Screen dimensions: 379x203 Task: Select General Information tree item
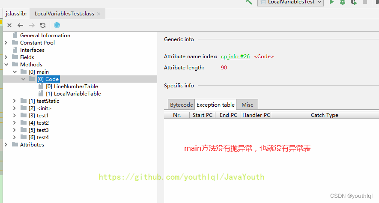pyautogui.click(x=45, y=36)
